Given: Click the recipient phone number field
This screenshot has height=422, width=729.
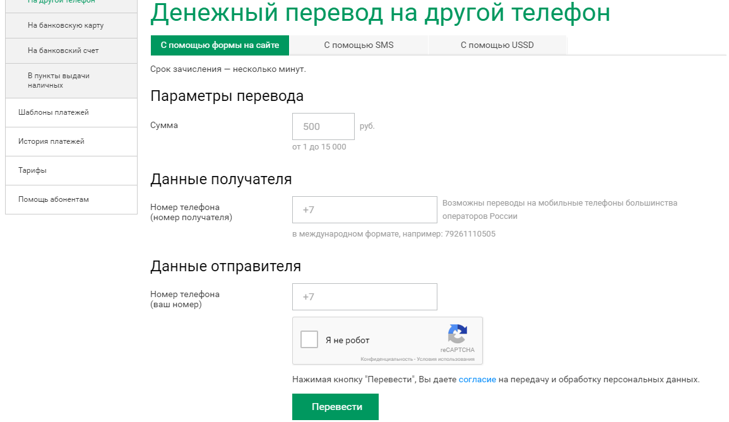Looking at the screenshot, I should click(365, 209).
